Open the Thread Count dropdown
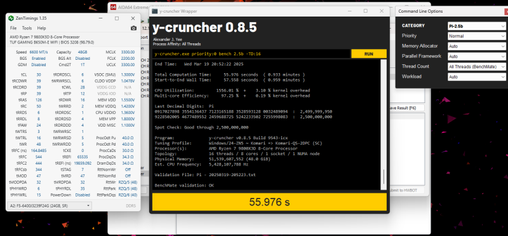The image size is (508, 236). [x=477, y=67]
